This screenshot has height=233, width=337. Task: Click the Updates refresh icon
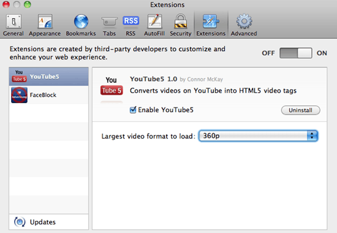[20, 222]
